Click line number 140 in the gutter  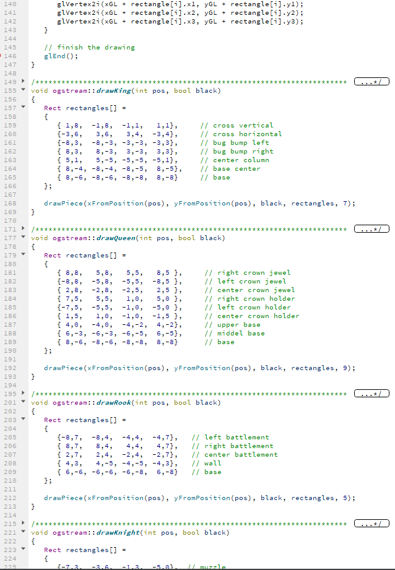(10, 4)
